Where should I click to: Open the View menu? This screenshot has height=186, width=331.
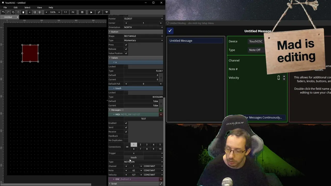[x=39, y=7]
